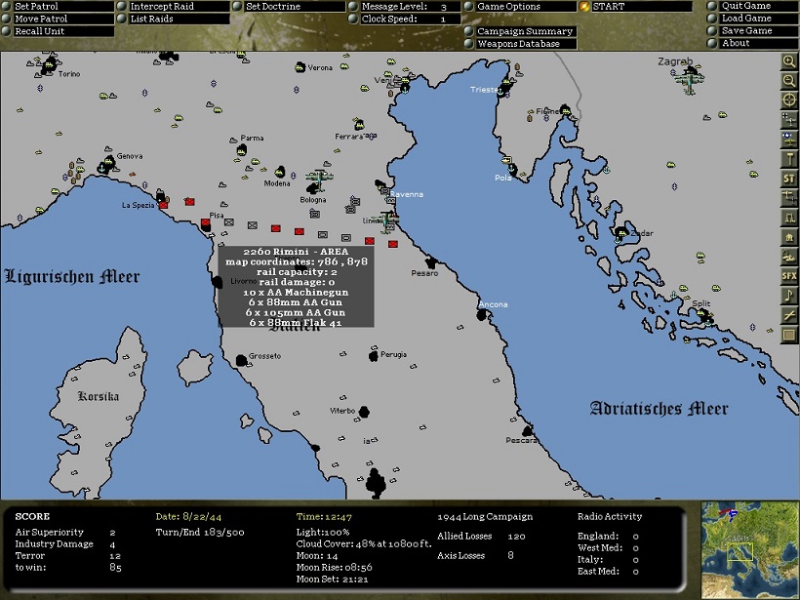The image size is (800, 600).
Task: Click the Verona target marker
Action: [x=300, y=67]
